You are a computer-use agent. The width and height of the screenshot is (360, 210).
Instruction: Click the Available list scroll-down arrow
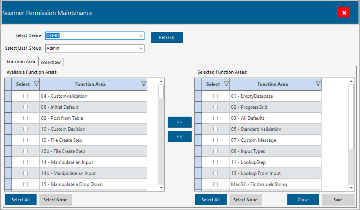click(161, 187)
